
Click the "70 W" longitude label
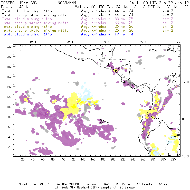[x=180, y=42]
